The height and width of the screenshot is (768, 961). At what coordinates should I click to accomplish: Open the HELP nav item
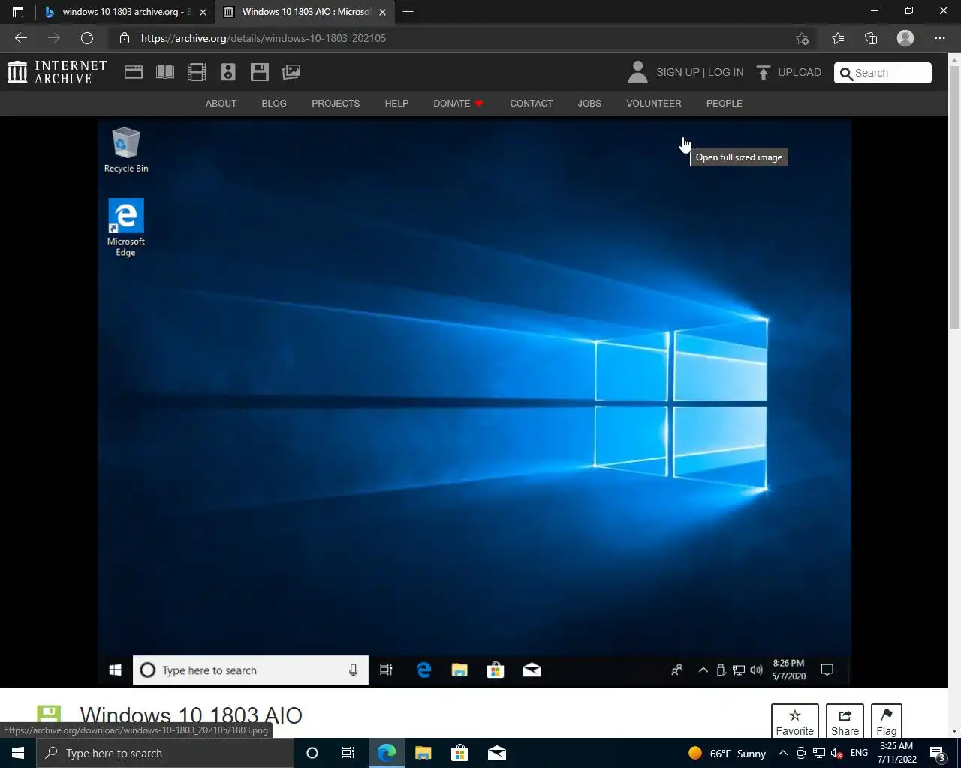(396, 103)
